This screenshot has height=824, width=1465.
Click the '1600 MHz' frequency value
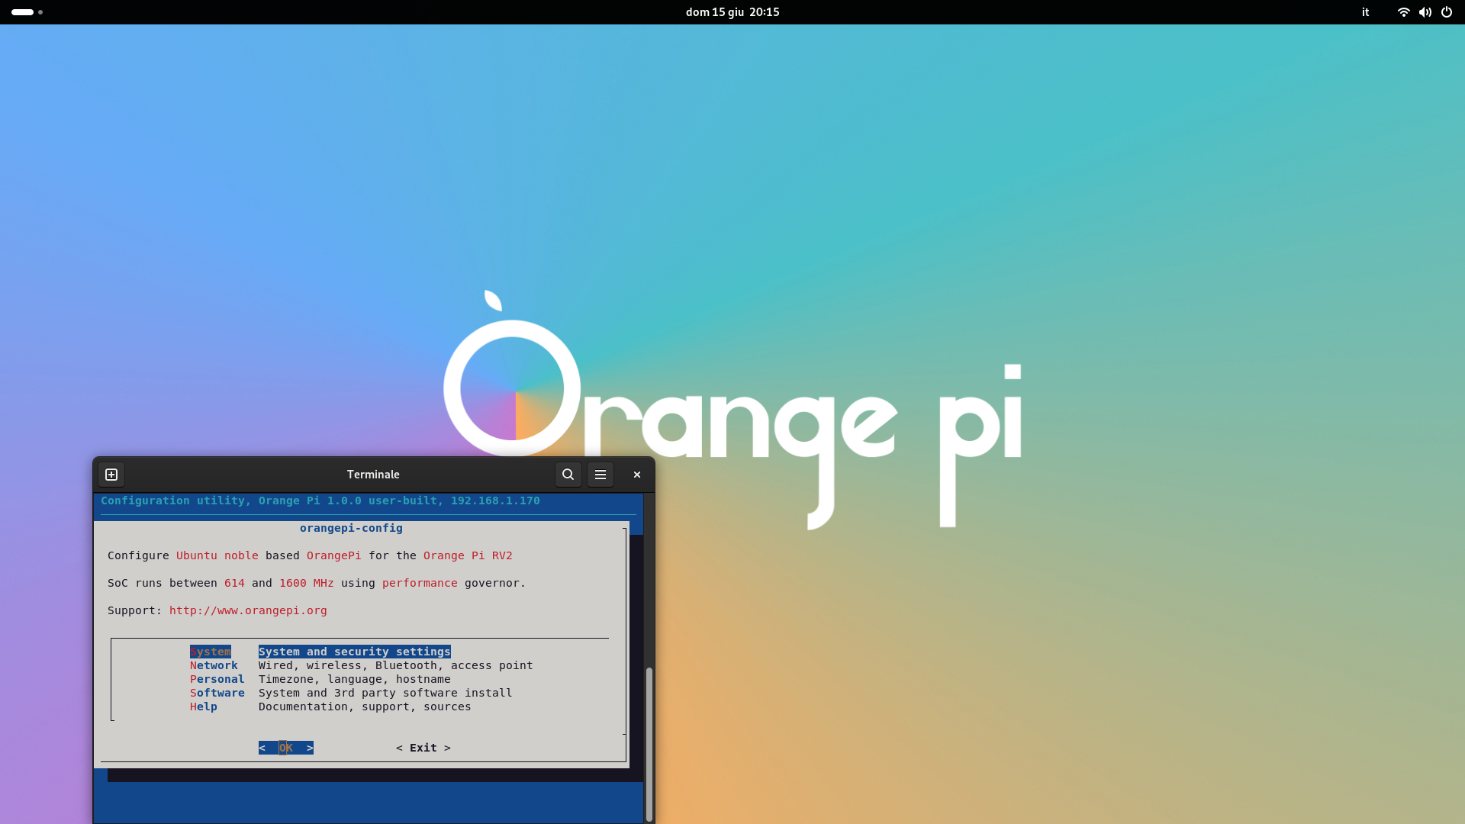click(307, 583)
